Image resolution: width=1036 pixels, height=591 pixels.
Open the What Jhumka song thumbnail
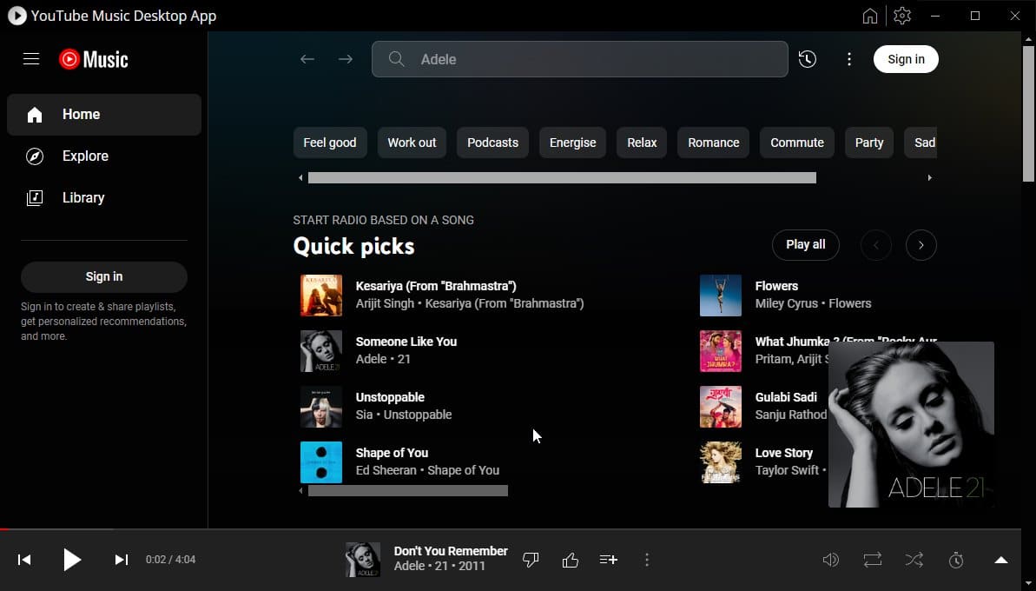tap(720, 351)
